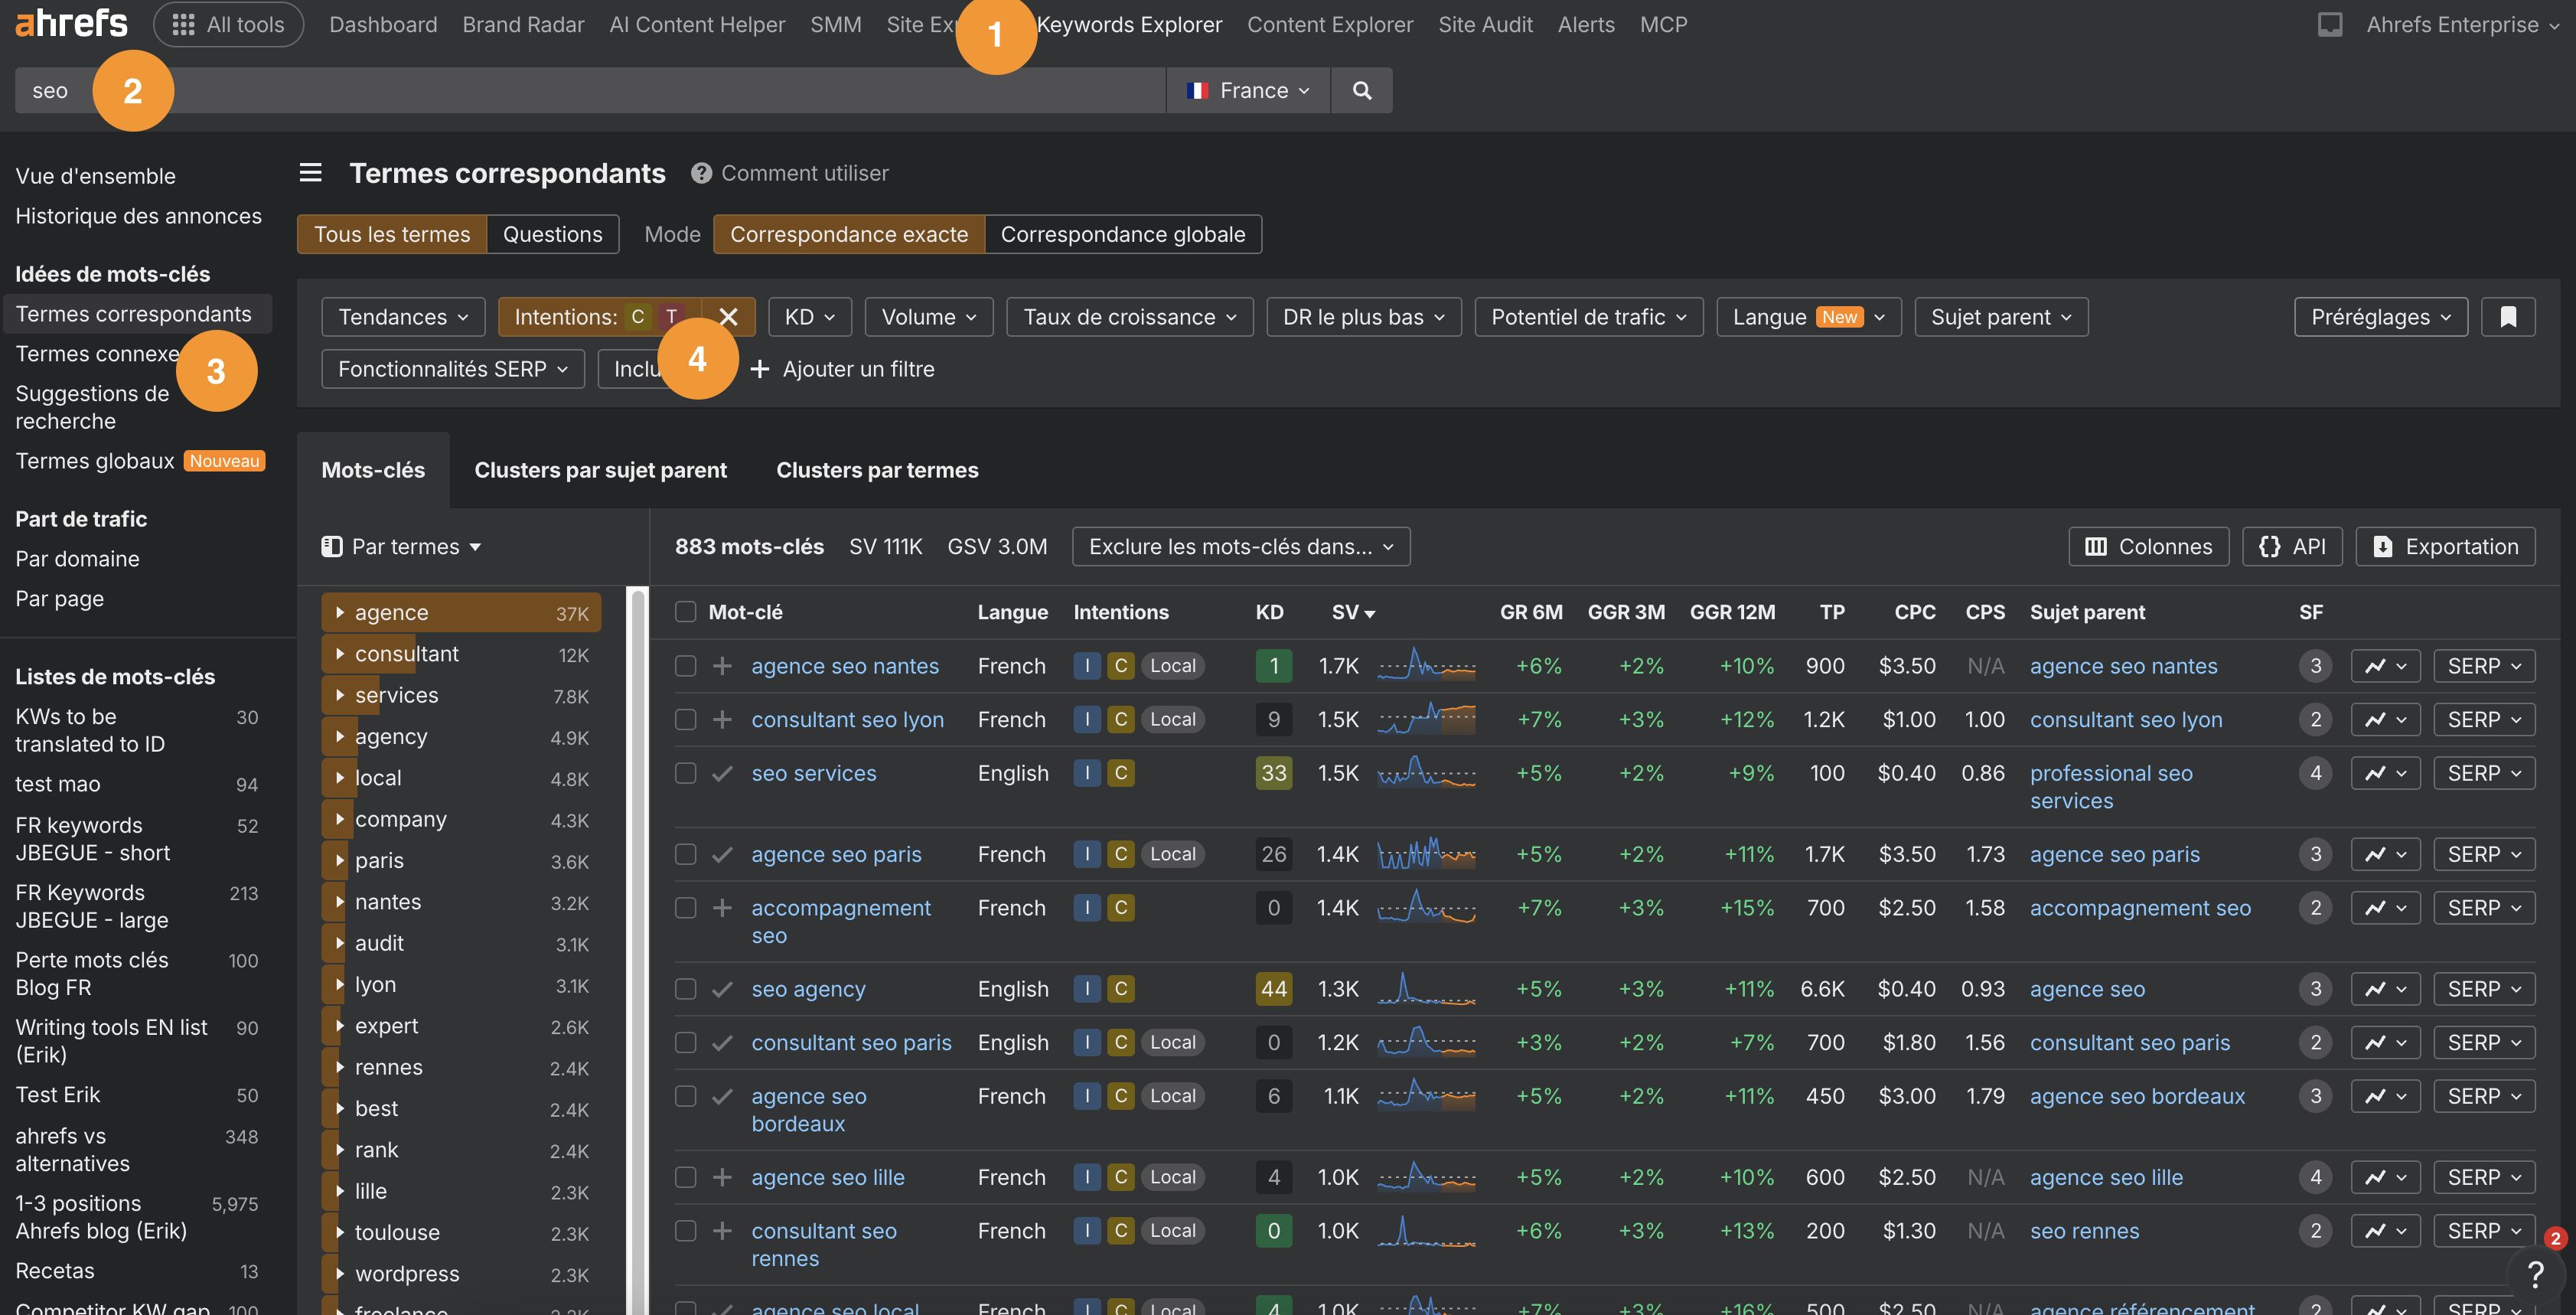The image size is (2576, 1315).
Task: Open the hamburger menu beside Termes correspondants
Action: (x=310, y=172)
